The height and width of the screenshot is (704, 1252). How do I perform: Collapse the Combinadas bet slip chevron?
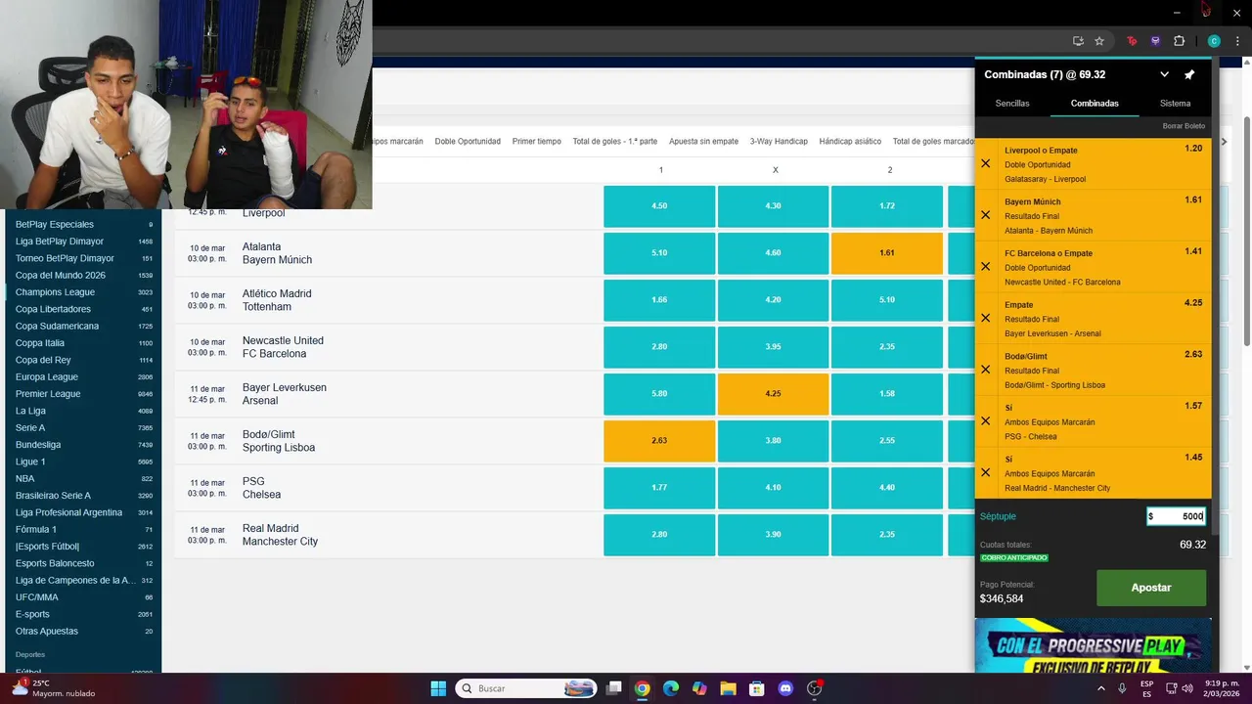tap(1164, 74)
